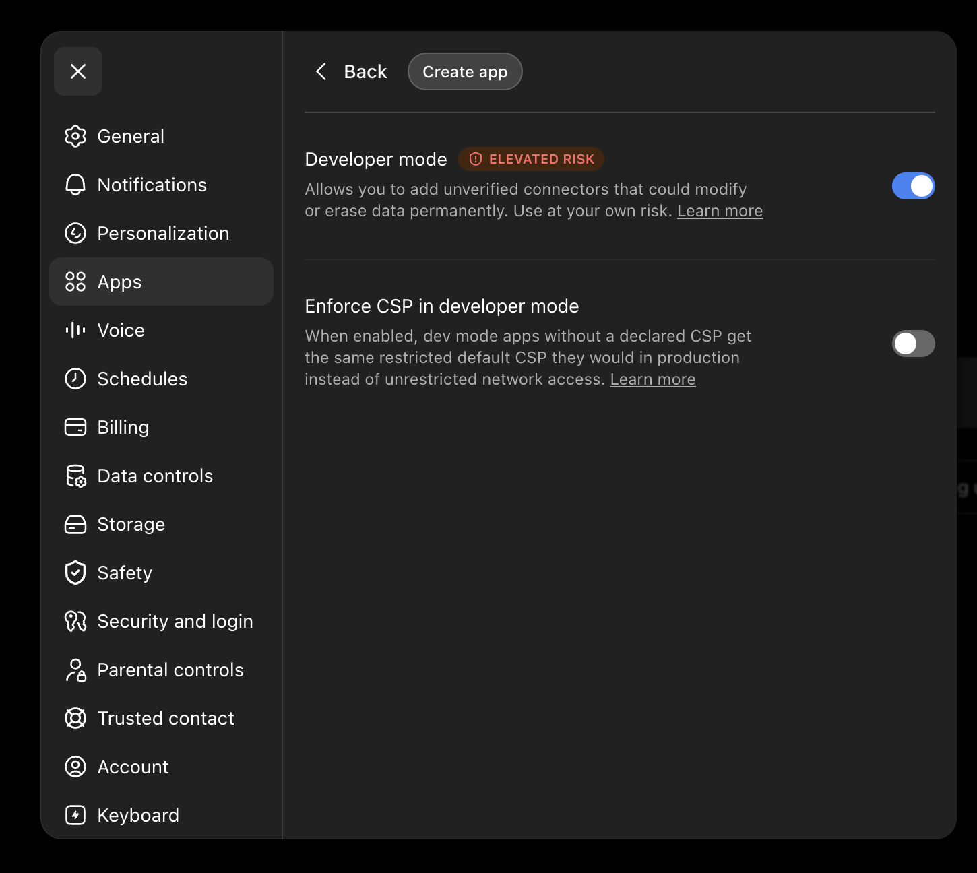Image resolution: width=977 pixels, height=873 pixels.
Task: Open Keyboard settings
Action: [x=161, y=815]
